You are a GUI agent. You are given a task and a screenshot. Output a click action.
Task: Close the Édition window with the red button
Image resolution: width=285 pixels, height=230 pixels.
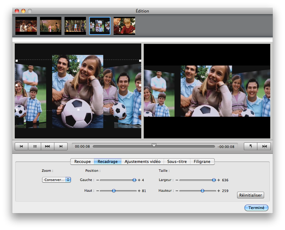tap(17, 11)
